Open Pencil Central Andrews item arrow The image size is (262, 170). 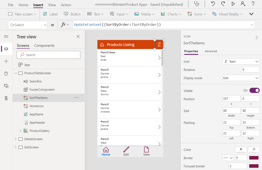(x=159, y=110)
